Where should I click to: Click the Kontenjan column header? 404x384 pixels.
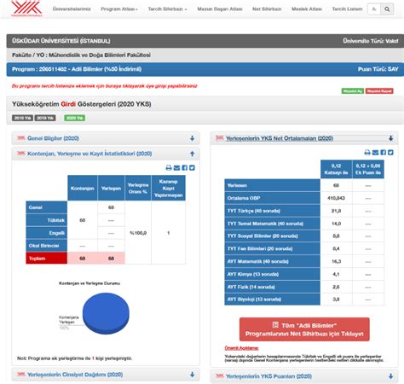[83, 189]
